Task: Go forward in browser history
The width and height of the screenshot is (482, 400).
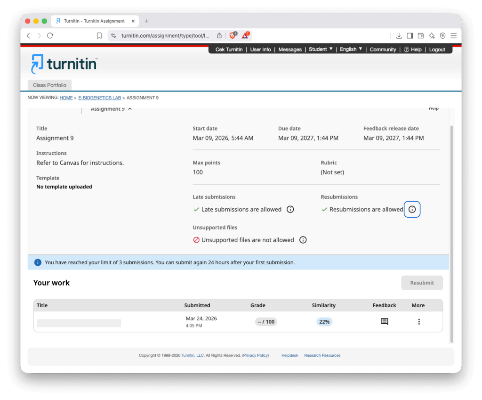Action: 39,36
